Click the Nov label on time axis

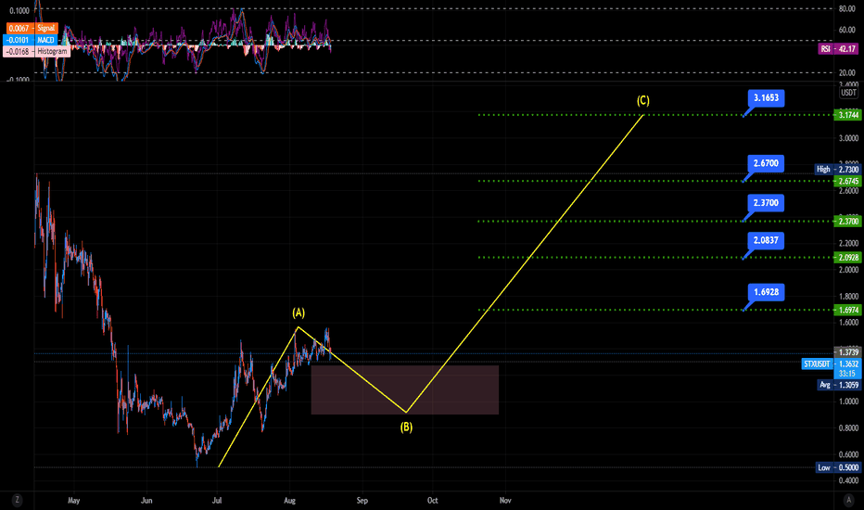[505, 501]
